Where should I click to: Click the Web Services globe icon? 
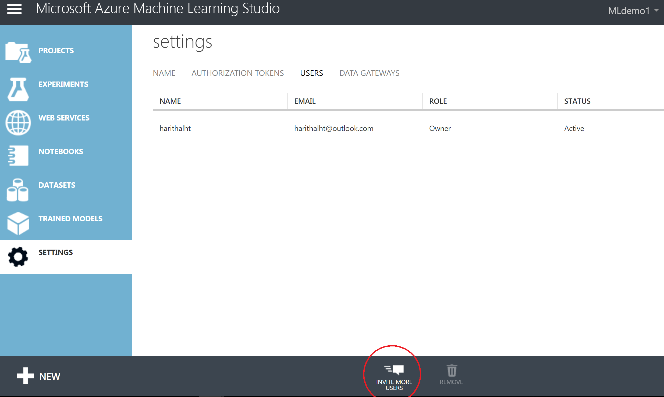(18, 123)
